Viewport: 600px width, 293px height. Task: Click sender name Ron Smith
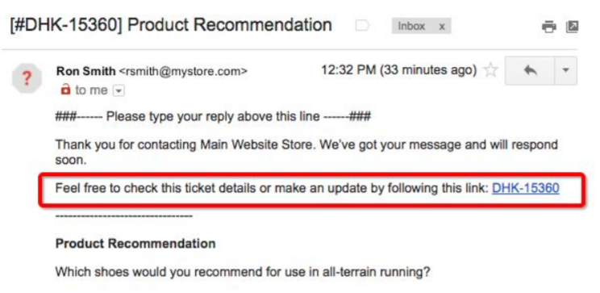[x=85, y=71]
